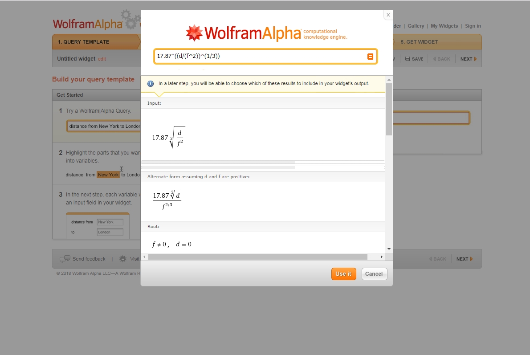This screenshot has width=530, height=355.
Task: Click the WolframAlpha logo in page header
Action: coord(88,24)
